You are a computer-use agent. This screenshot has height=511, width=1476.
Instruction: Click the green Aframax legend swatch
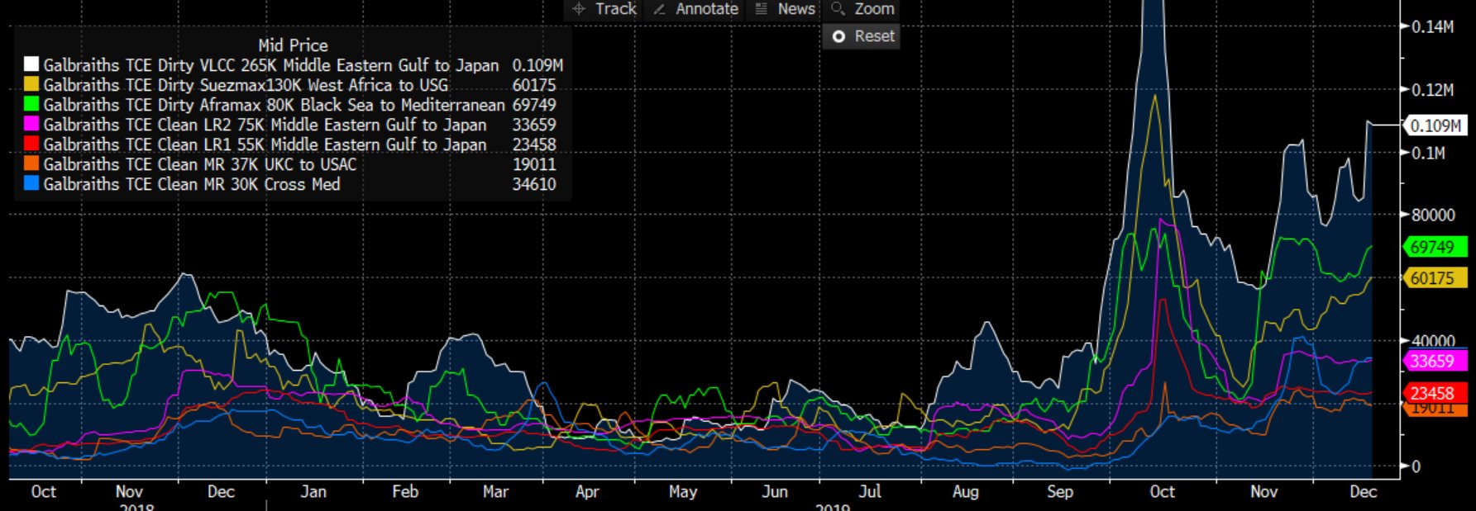(x=31, y=104)
